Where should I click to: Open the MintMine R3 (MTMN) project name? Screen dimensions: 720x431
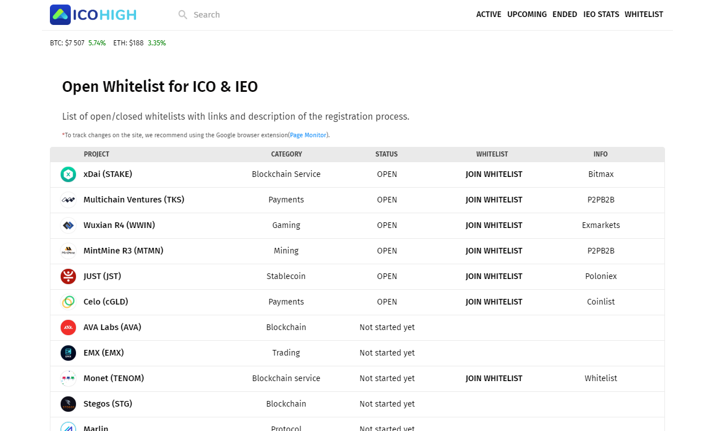point(124,251)
